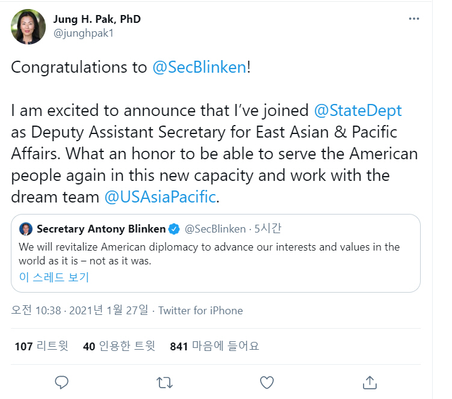452x399 pixels.
Task: Click Secretary Blinken's small avatar in quote
Action: click(x=26, y=229)
